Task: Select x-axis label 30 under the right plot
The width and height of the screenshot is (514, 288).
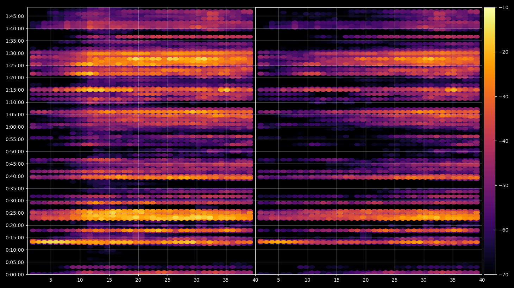Action: point(424,280)
